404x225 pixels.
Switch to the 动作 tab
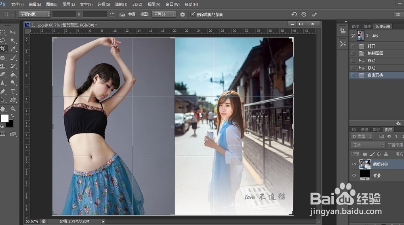tap(355, 27)
